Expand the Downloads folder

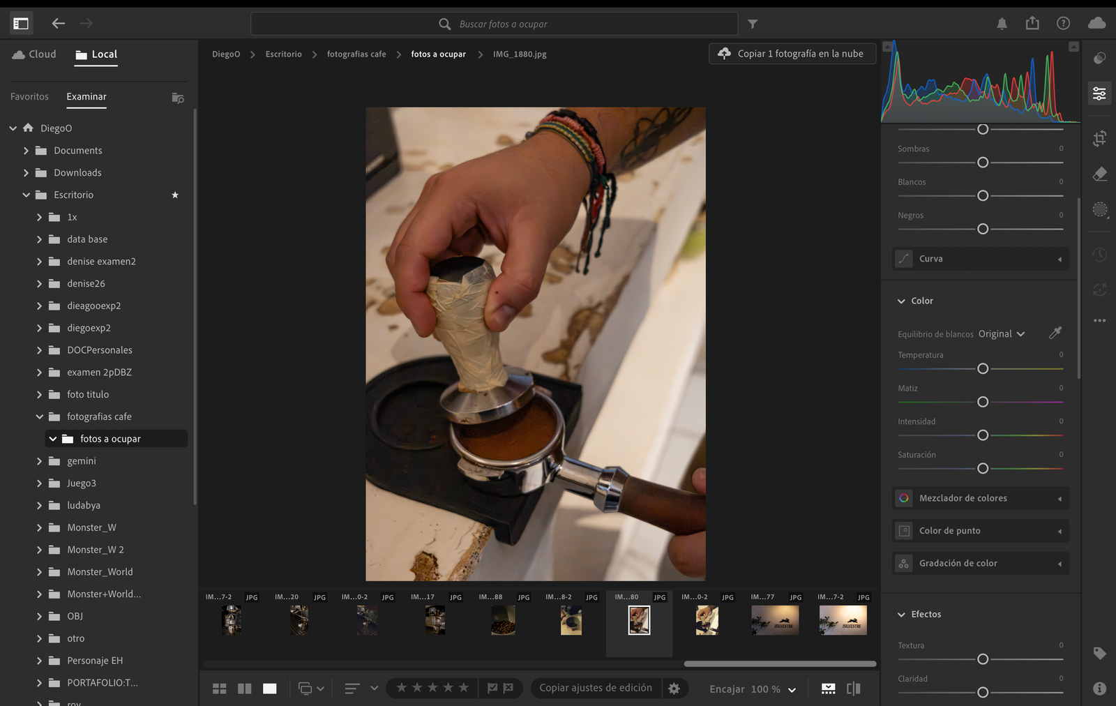[x=26, y=173]
